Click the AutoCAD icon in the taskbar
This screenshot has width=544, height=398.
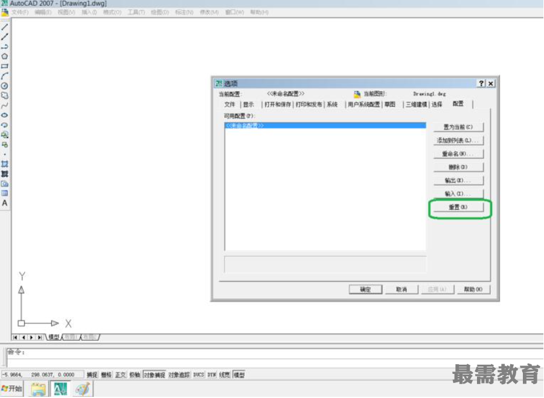pyautogui.click(x=61, y=388)
